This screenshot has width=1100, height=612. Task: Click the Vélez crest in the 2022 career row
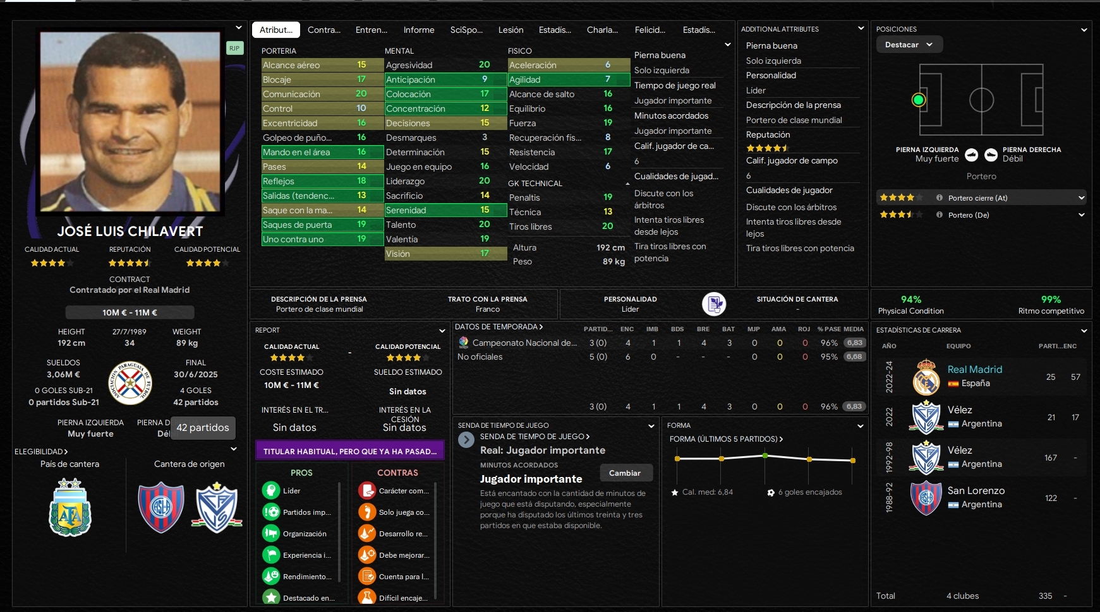[x=926, y=417]
